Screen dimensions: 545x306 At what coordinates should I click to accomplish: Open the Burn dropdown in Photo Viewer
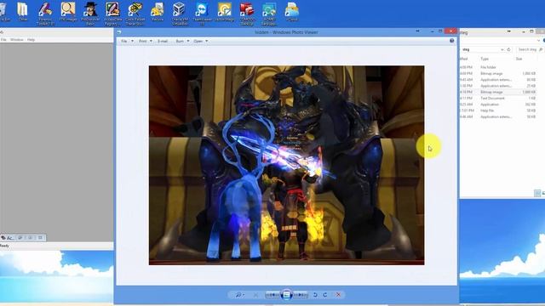pos(182,41)
